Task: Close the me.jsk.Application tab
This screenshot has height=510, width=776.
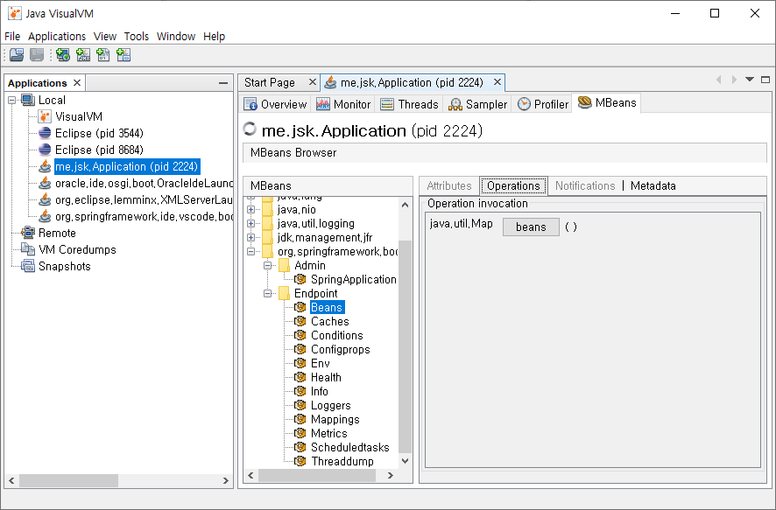Action: [497, 82]
